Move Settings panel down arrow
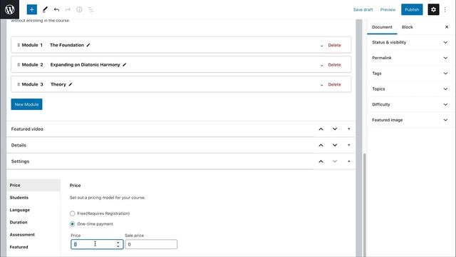Viewport: 456px width, 257px height. point(335,161)
